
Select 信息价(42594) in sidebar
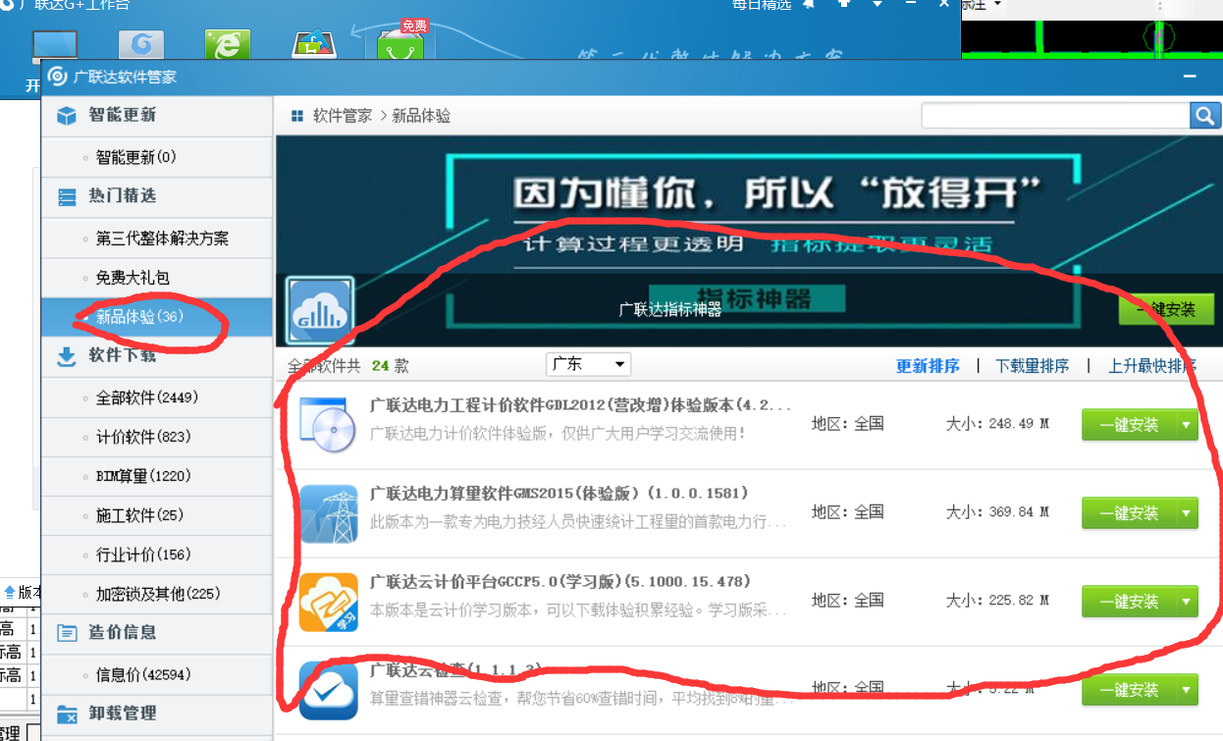pos(157,675)
